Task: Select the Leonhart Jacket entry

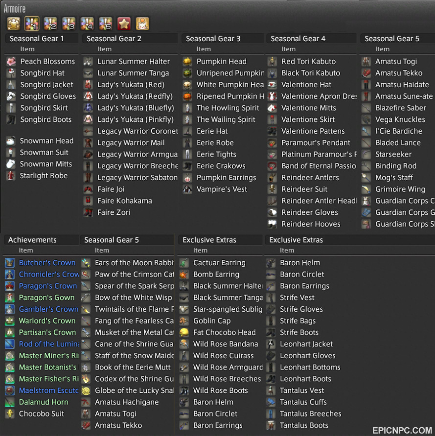Action: pos(306,344)
